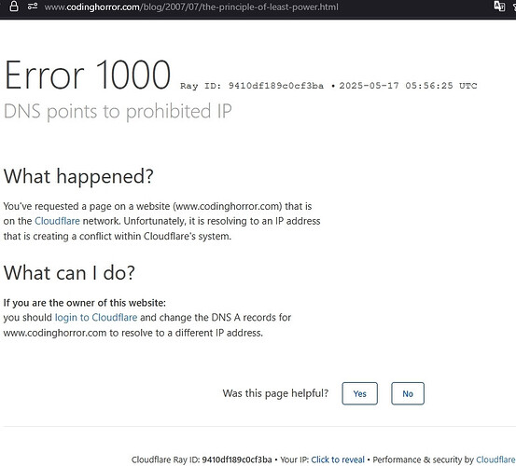
Task: Click the padlock security icon
Action: (14, 7)
